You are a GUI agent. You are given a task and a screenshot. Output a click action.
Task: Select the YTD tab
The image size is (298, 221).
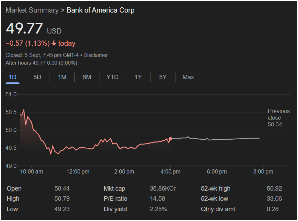point(112,77)
